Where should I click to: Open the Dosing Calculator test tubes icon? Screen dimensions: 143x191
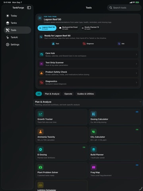(x=94, y=114)
